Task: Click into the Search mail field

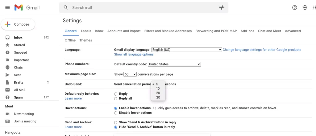Action: point(144,8)
